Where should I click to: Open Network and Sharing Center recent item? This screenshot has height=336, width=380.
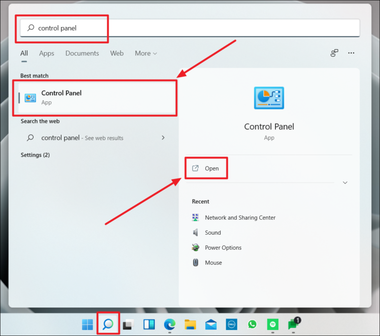(x=240, y=218)
